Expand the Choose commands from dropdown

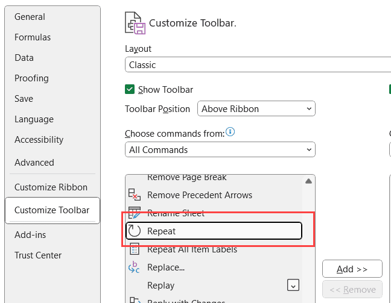(x=220, y=150)
